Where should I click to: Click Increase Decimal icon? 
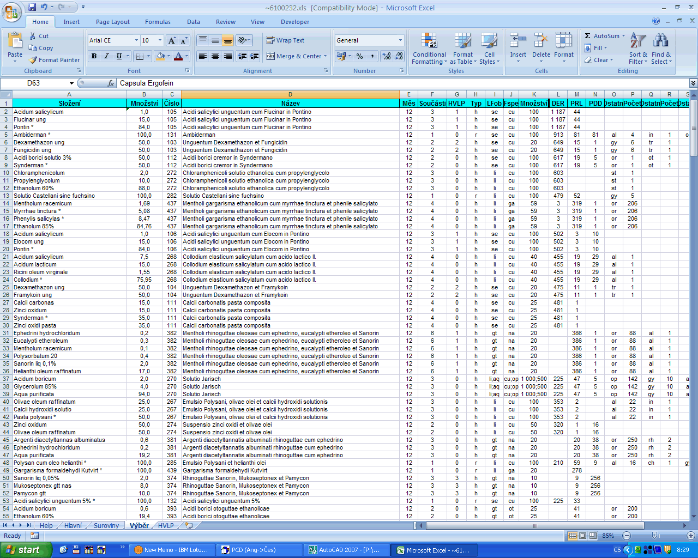pyautogui.click(x=387, y=56)
